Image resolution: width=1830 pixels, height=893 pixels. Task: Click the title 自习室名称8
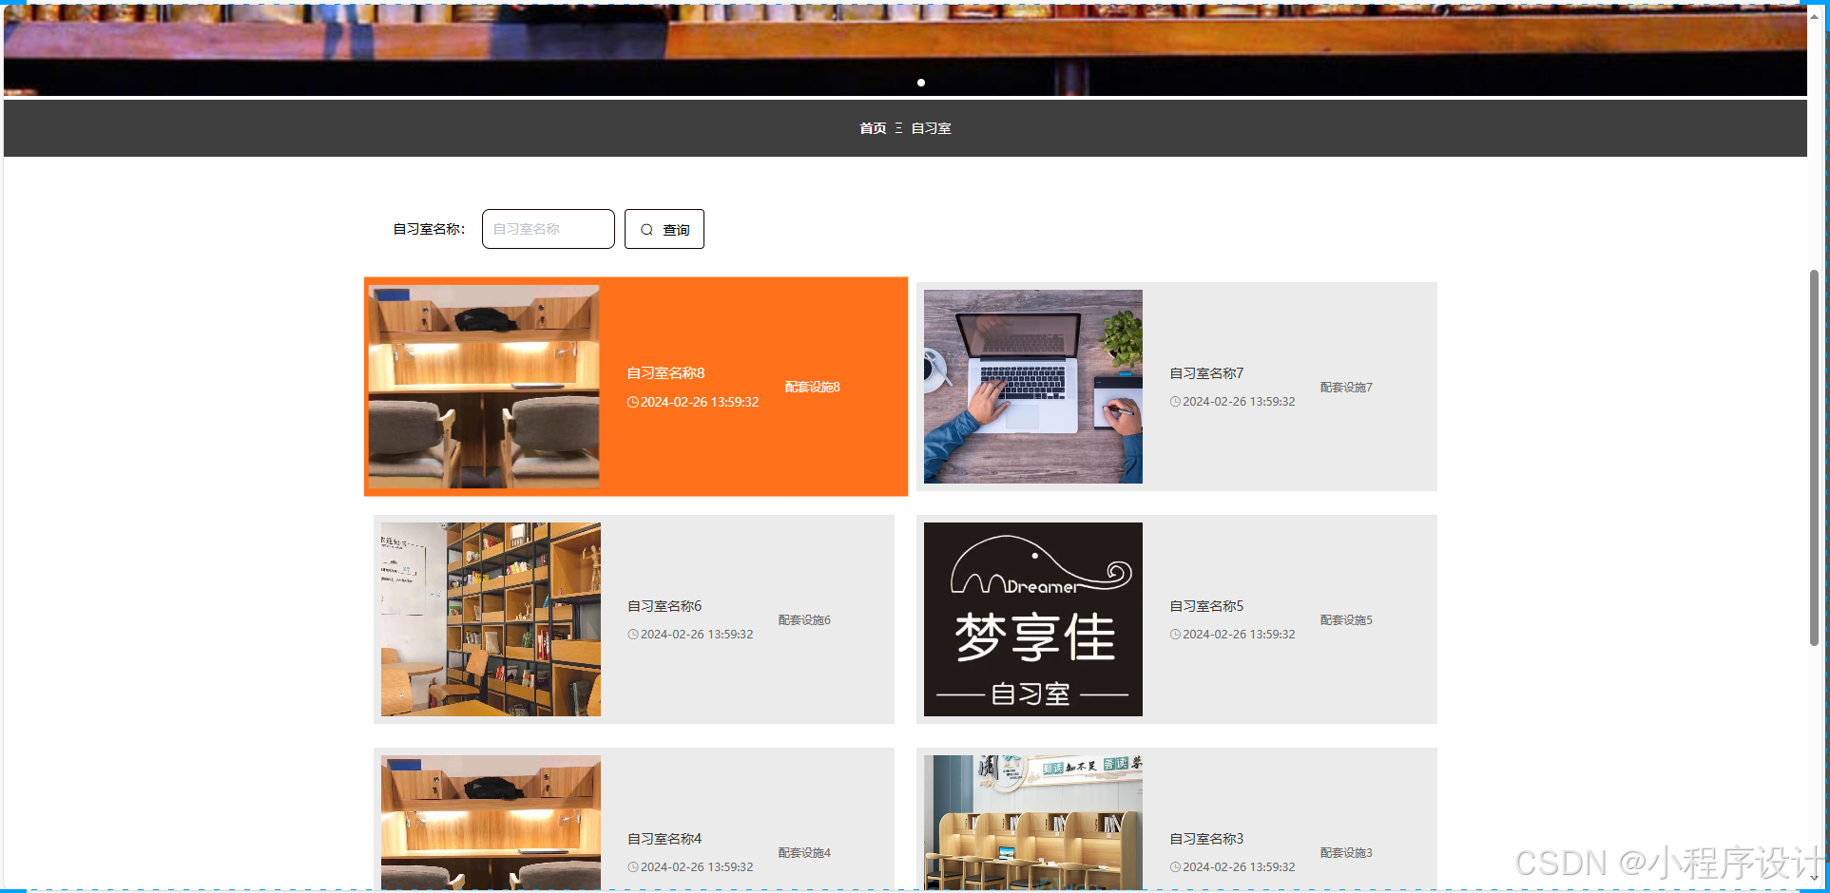[665, 373]
